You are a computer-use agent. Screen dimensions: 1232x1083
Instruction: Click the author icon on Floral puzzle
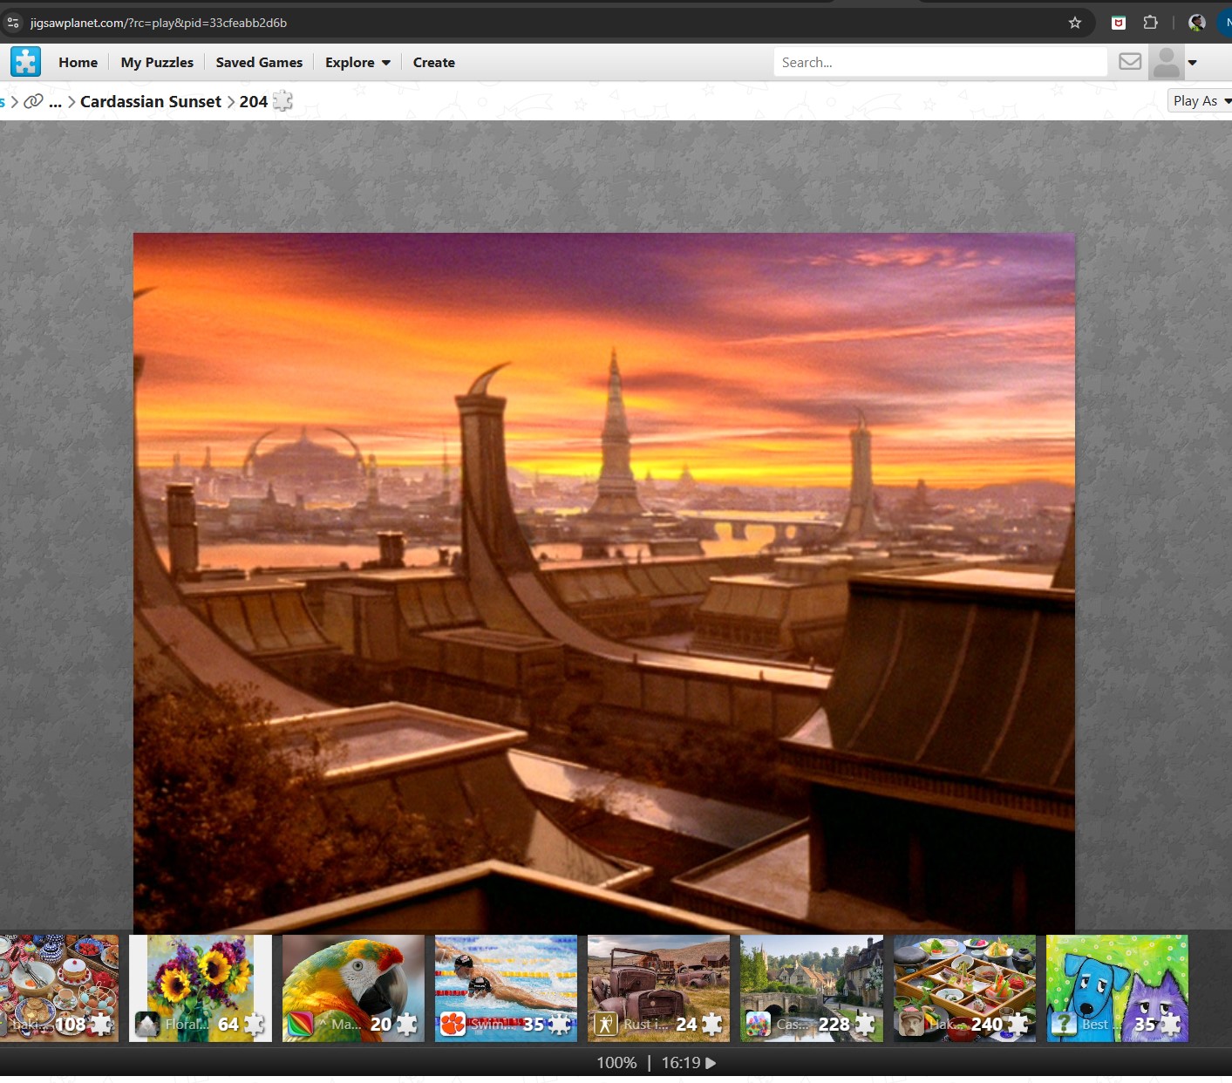[x=147, y=1024]
